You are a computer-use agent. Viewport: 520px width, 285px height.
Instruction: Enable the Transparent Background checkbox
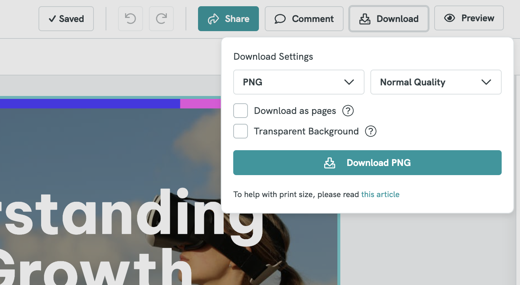click(x=241, y=131)
